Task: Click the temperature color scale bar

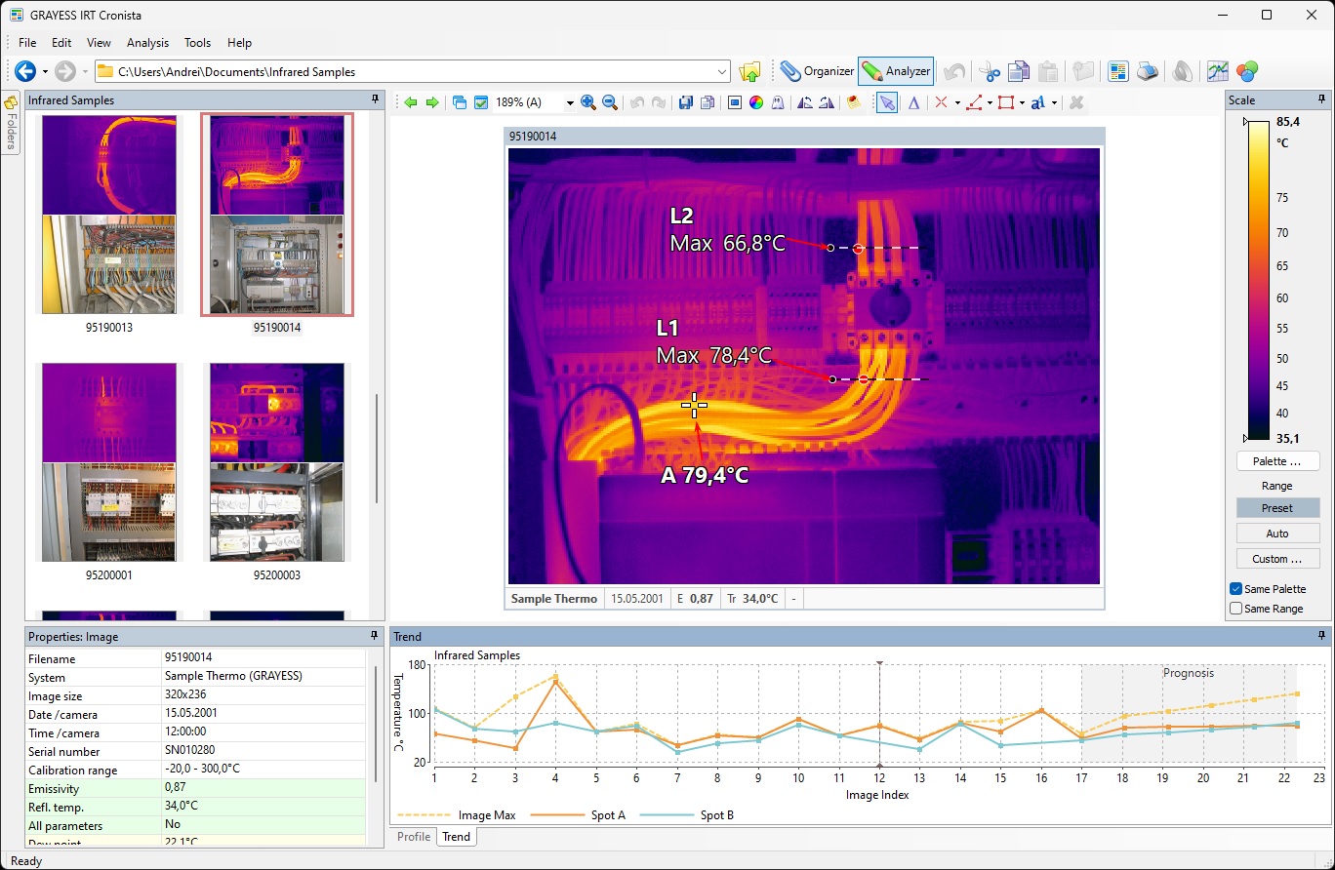Action: (1259, 280)
